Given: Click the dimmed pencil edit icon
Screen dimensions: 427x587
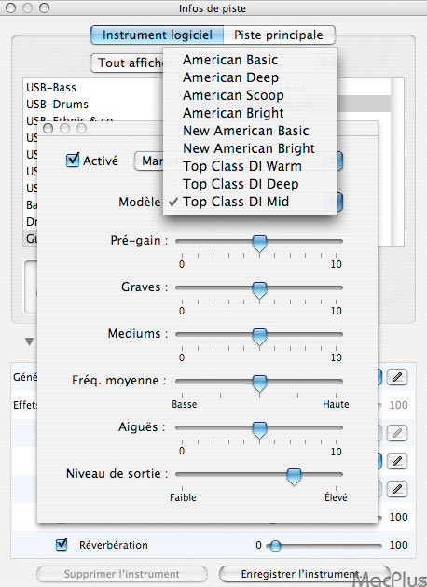Looking at the screenshot, I should [x=397, y=433].
